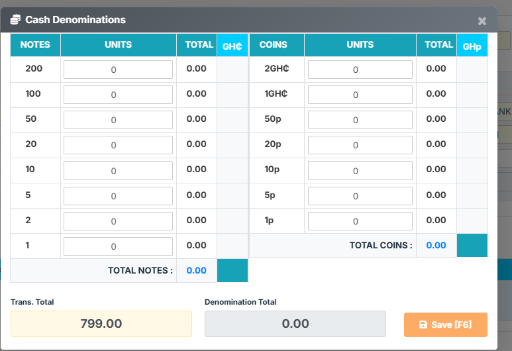Select the 1GH₵ coin units input
The image size is (512, 351).
[x=360, y=94]
